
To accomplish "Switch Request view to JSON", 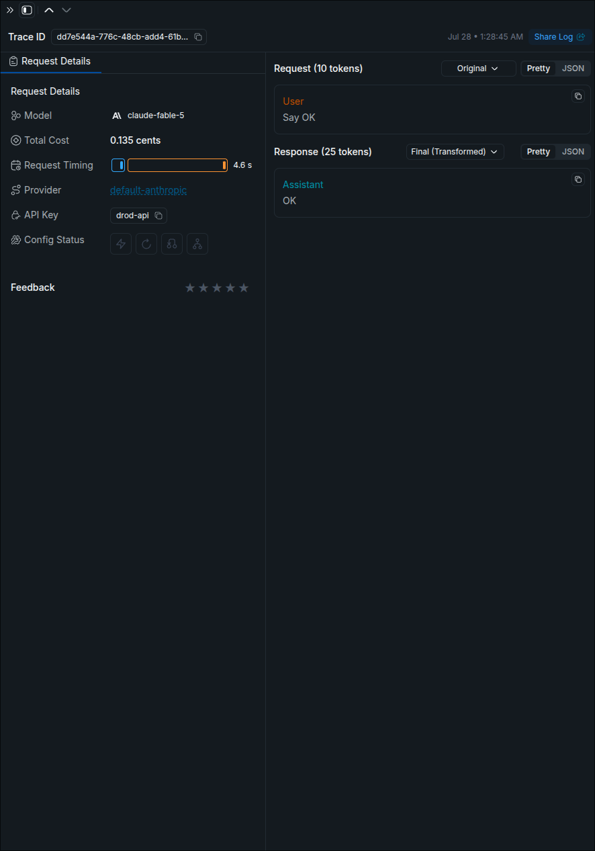I will [573, 69].
